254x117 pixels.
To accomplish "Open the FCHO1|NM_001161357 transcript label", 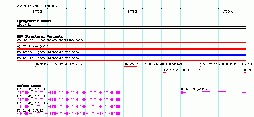I will (x=33, y=96).
